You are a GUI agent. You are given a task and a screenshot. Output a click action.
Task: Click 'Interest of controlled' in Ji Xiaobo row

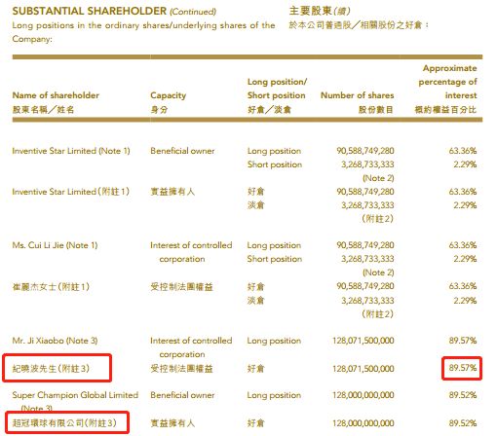coord(191,341)
